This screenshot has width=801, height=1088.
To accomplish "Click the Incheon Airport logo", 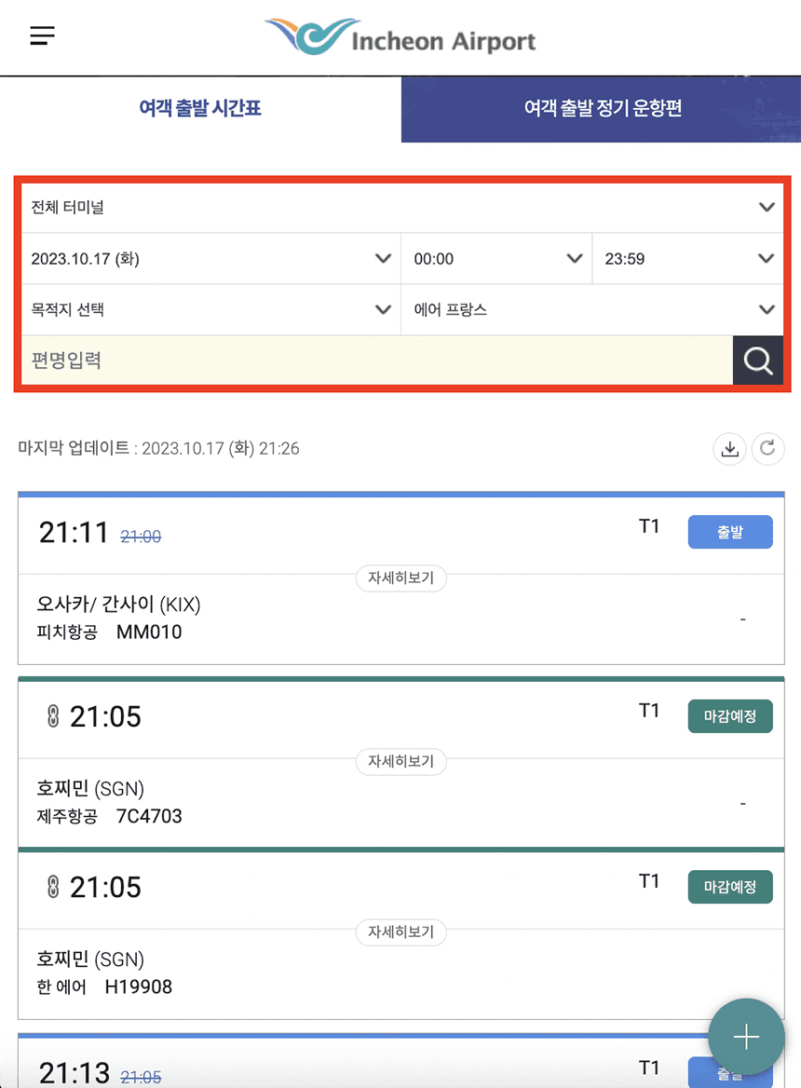I will pyautogui.click(x=399, y=37).
